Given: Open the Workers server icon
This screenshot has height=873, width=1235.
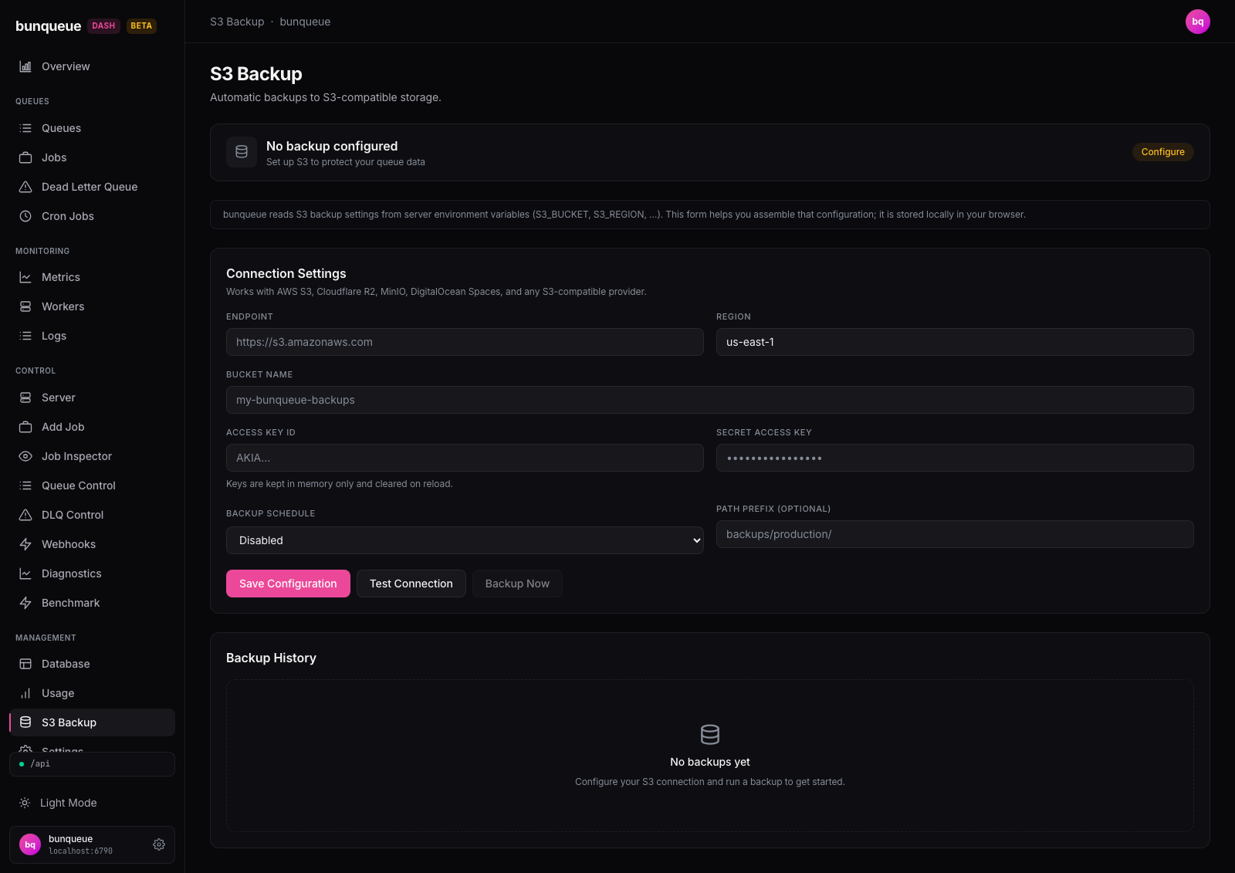Looking at the screenshot, I should [x=25, y=306].
